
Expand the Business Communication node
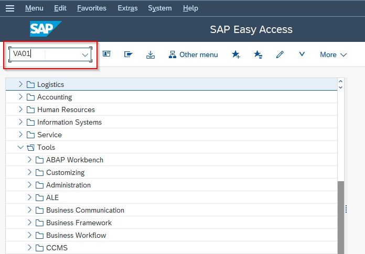29,209
